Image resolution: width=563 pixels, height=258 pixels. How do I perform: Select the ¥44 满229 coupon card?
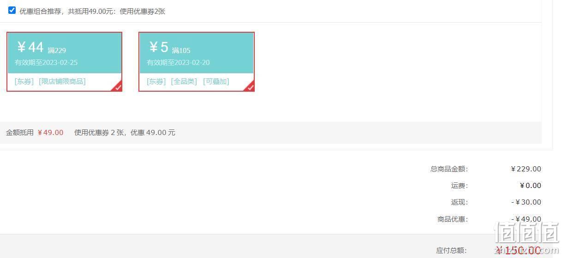65,62
